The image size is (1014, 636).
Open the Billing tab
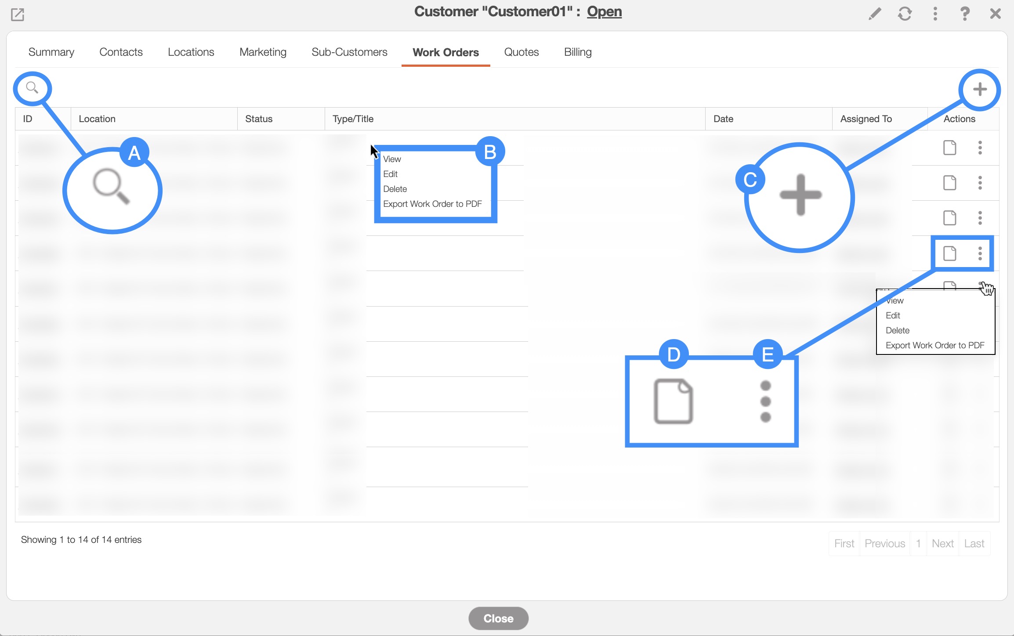(x=577, y=52)
